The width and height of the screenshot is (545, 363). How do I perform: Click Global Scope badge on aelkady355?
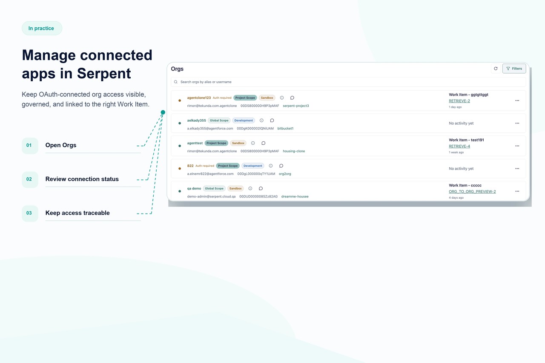219,120
